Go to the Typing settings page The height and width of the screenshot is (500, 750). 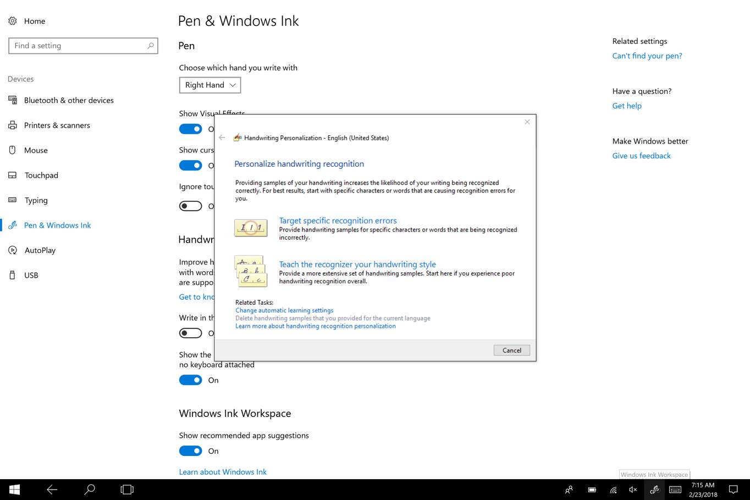[36, 200]
